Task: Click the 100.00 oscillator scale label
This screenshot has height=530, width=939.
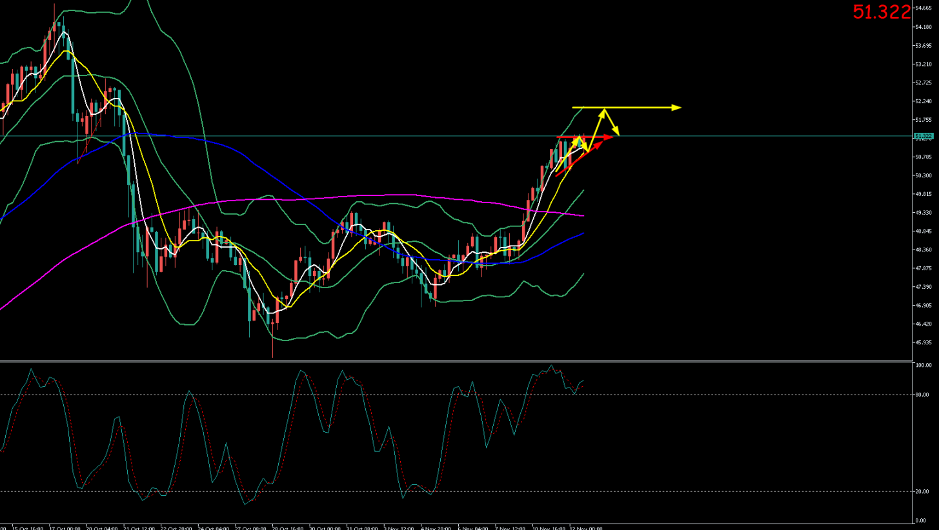Action: pyautogui.click(x=924, y=366)
